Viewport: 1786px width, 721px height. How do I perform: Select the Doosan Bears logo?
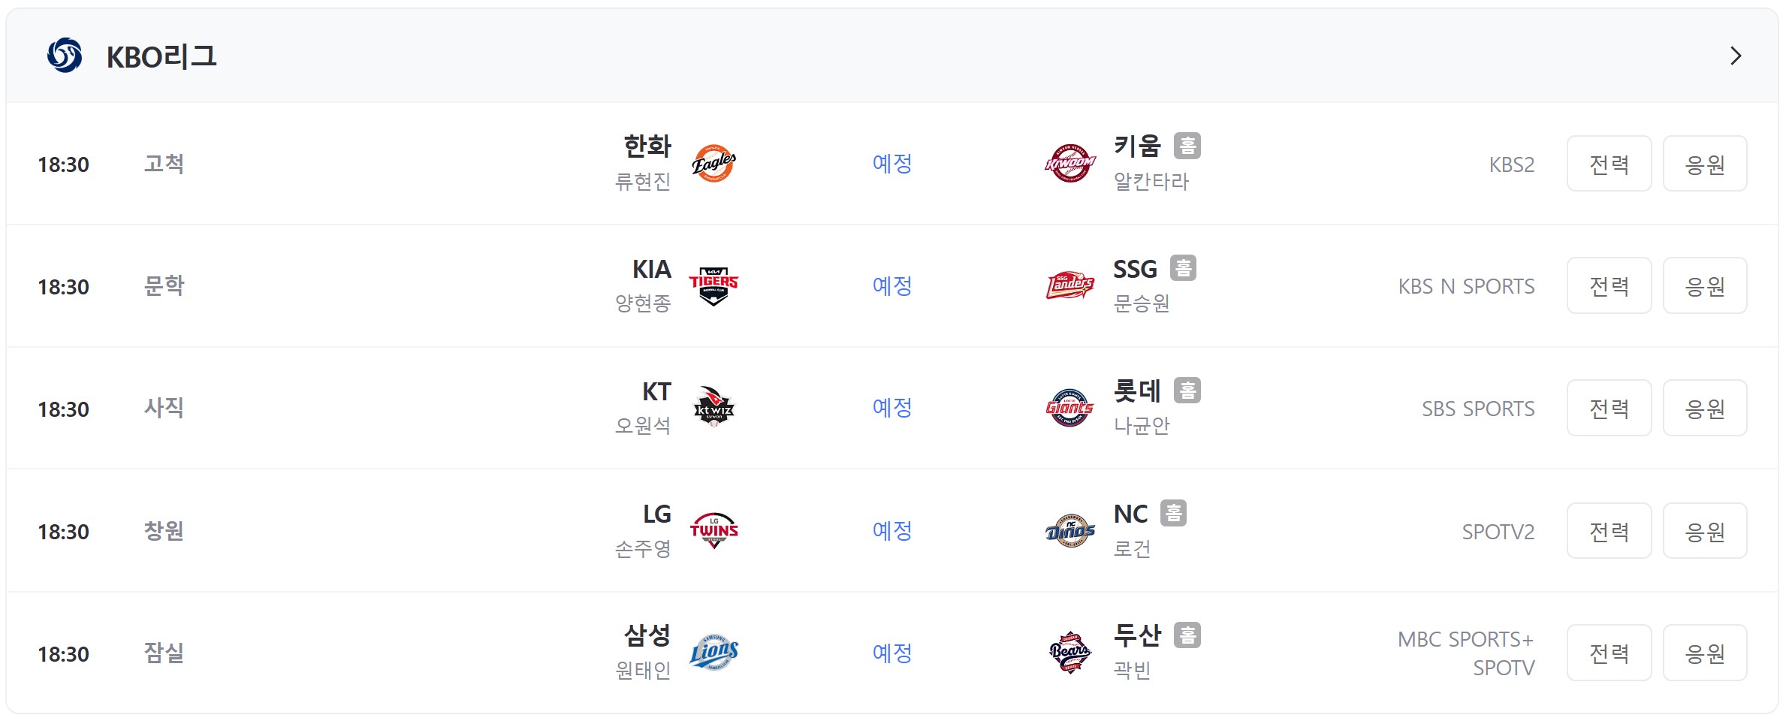[1070, 653]
